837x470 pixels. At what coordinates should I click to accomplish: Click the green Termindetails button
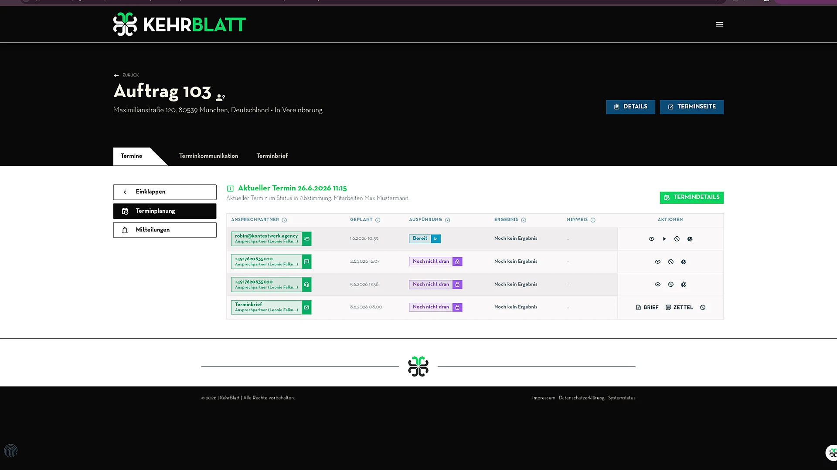tap(691, 198)
